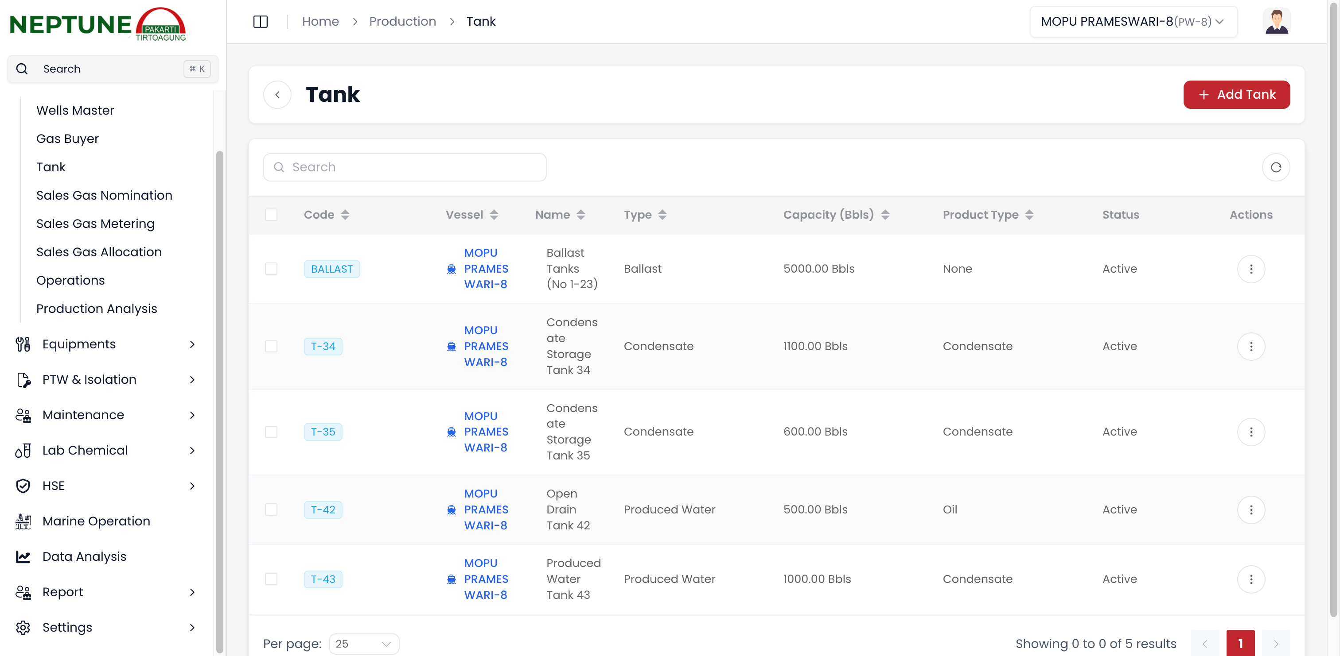The width and height of the screenshot is (1340, 656).
Task: Select Production Analysis in sidebar
Action: point(96,308)
